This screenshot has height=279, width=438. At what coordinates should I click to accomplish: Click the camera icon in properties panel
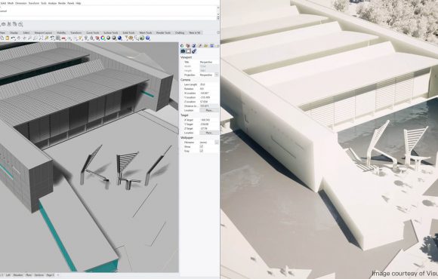183,51
